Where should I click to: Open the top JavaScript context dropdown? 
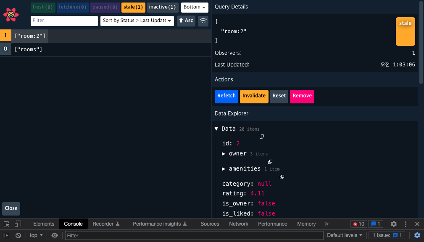[36, 235]
